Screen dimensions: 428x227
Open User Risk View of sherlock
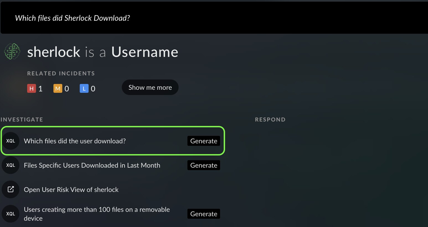tap(71, 189)
